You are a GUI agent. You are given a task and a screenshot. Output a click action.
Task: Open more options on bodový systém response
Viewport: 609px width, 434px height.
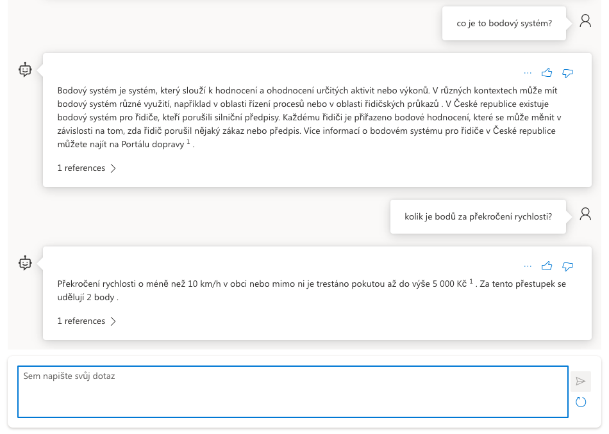pyautogui.click(x=528, y=73)
